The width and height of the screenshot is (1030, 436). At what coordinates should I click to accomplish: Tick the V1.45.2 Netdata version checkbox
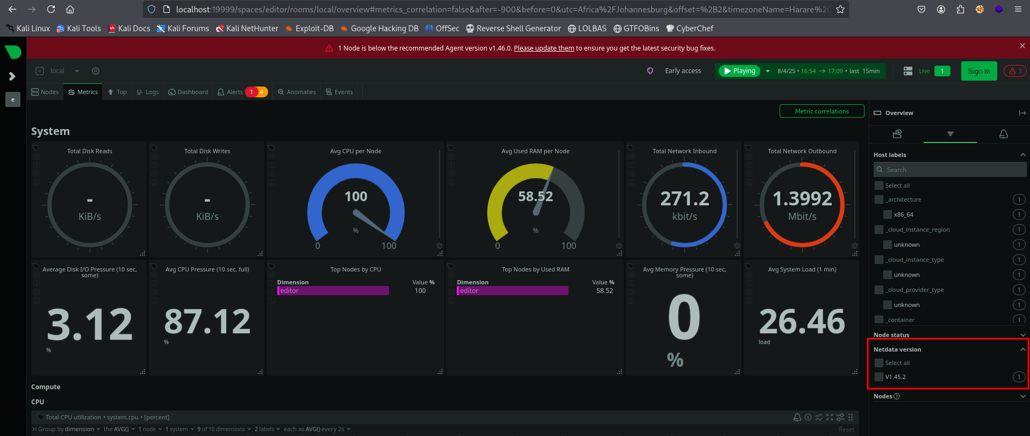(879, 377)
